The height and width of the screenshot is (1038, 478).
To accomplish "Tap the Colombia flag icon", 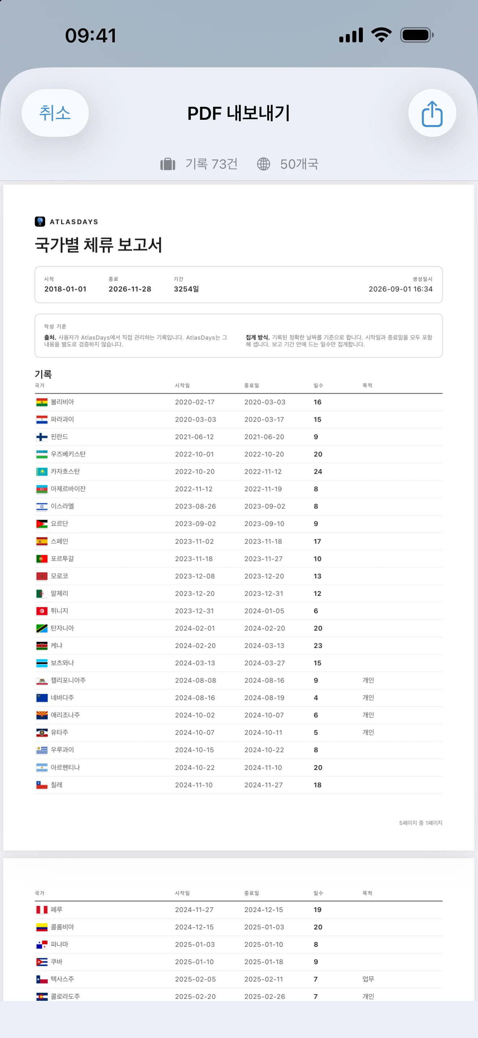I will pos(42,927).
